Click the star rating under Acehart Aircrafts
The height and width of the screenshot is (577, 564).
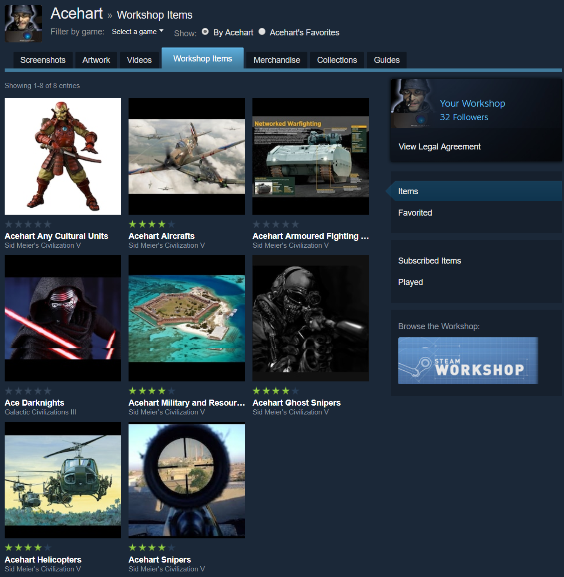coord(152,224)
